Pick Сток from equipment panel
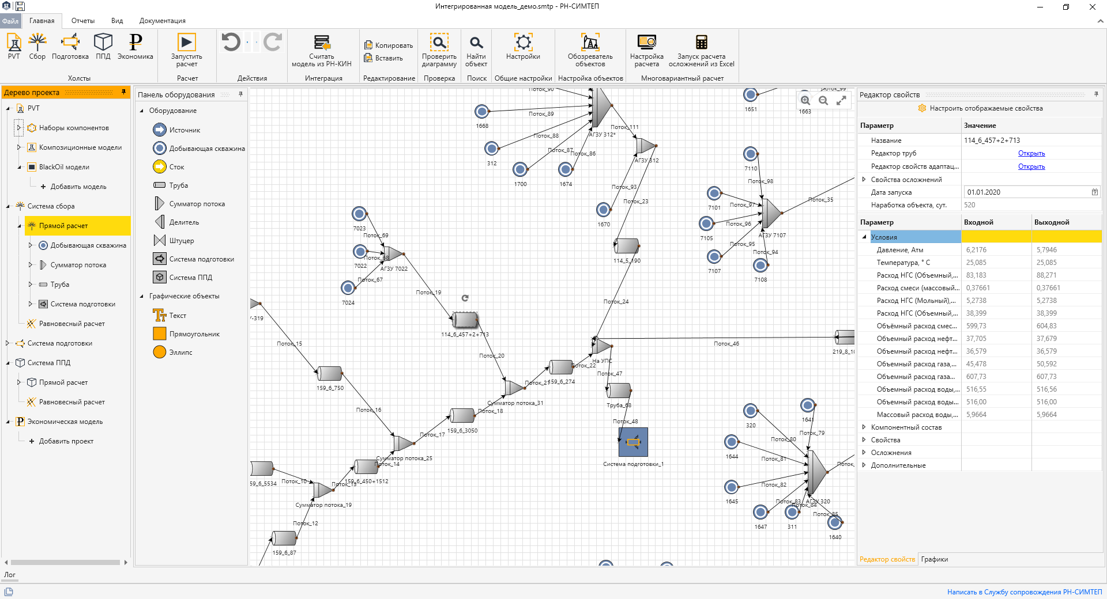Viewport: 1107px width, 599px height. pyautogui.click(x=168, y=167)
